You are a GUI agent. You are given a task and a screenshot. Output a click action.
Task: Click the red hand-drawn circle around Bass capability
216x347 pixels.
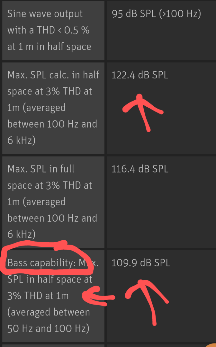(47, 258)
